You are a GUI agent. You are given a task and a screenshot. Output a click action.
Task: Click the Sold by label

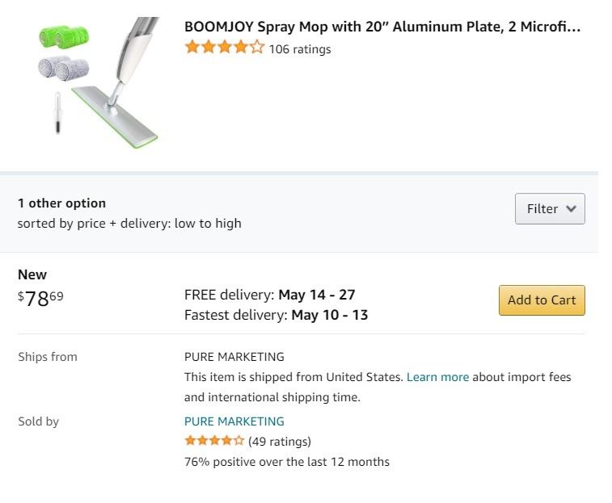point(38,421)
